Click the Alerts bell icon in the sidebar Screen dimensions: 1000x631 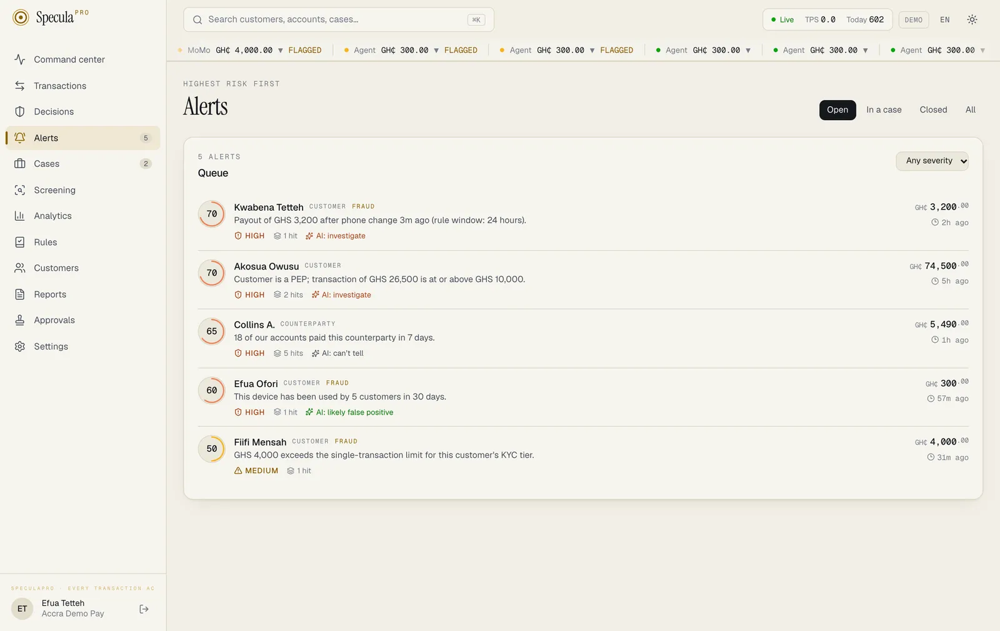point(20,138)
